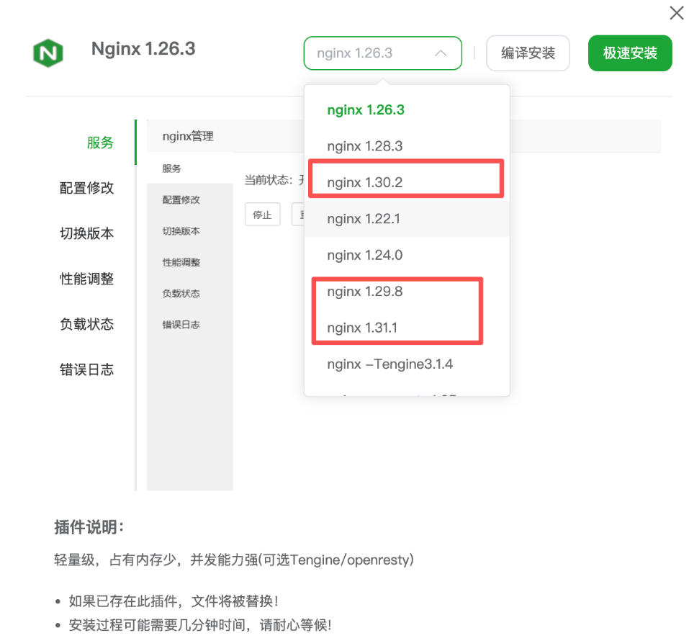The height and width of the screenshot is (638, 689).
Task: Pick nginx 1.24.0 option
Action: point(407,256)
